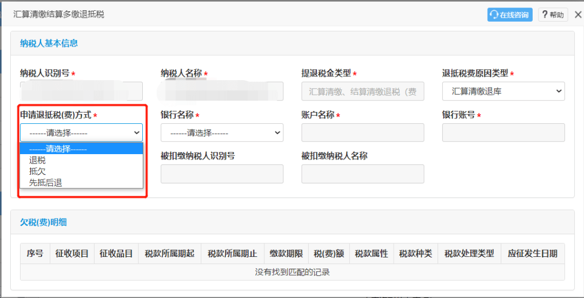This screenshot has height=298, width=584.
Task: Focus the 提退税金类型 field
Action: coord(362,91)
